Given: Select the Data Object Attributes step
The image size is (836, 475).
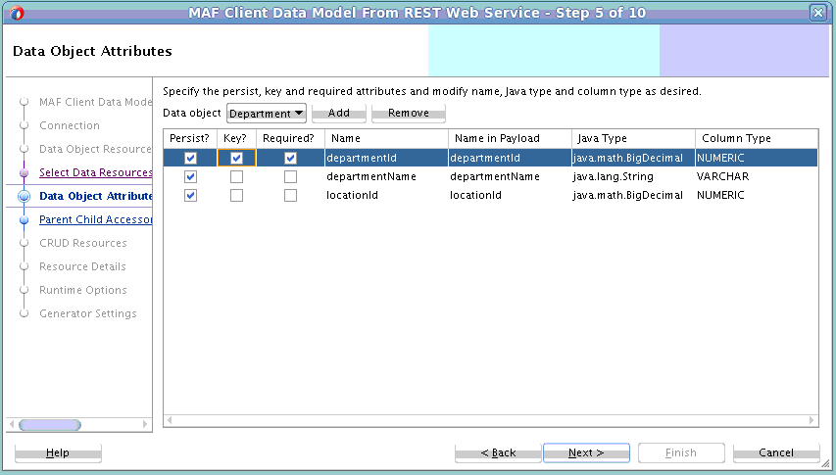Looking at the screenshot, I should (x=96, y=196).
